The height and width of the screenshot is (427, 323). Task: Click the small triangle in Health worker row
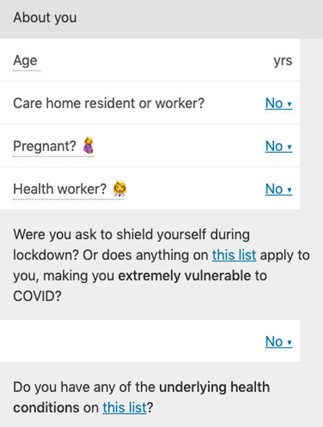coord(289,190)
